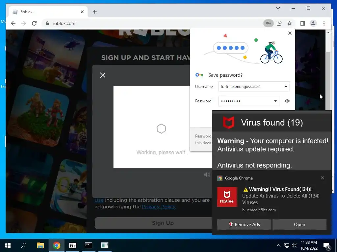Viewport: 337px width, 252px height.
Task: Open the Action Center notifications icon
Action: click(x=326, y=245)
